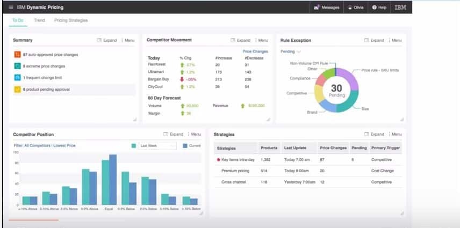The width and height of the screenshot is (460, 228).
Task: Click orange auto-approved price changes icon
Action: pyautogui.click(x=18, y=54)
